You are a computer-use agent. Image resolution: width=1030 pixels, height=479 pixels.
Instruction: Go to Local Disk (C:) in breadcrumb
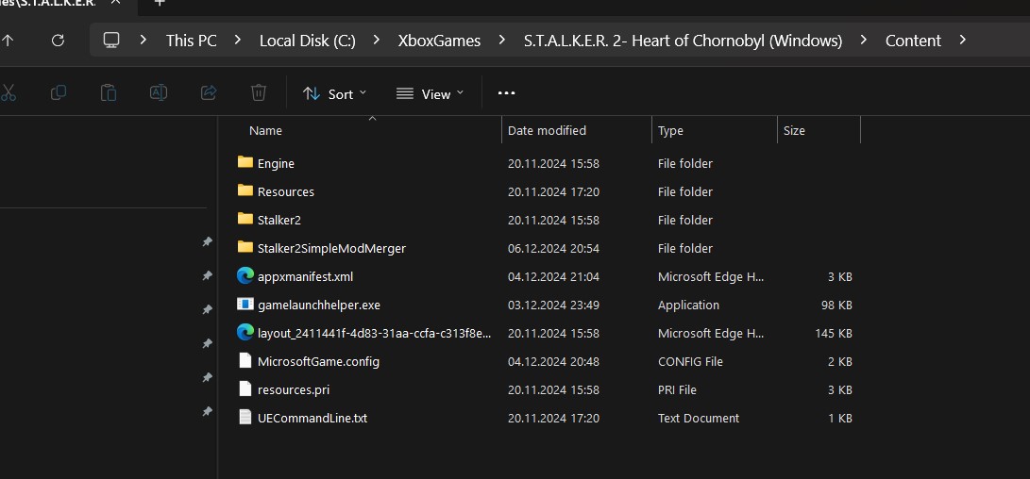pyautogui.click(x=308, y=41)
